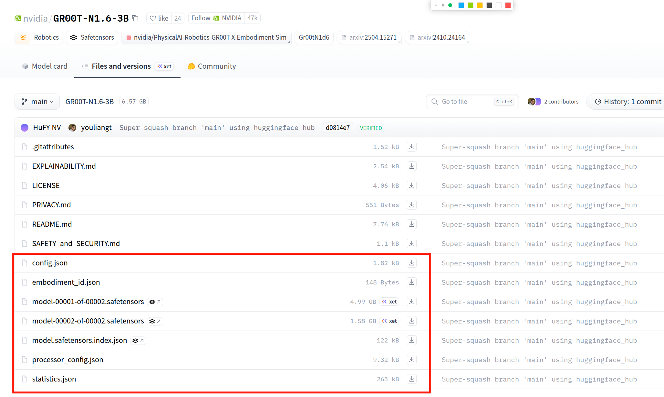Open safetensors viewer for model.safetensors.index.json
The height and width of the screenshot is (397, 664).
(138, 341)
